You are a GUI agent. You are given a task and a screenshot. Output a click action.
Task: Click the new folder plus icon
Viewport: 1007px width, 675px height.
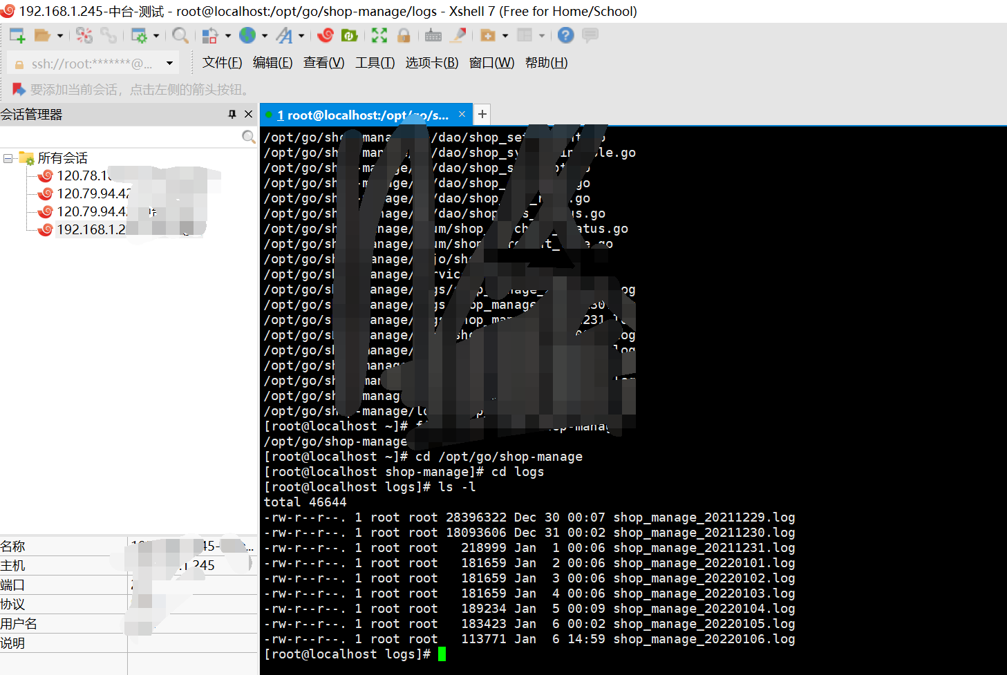[x=488, y=35]
